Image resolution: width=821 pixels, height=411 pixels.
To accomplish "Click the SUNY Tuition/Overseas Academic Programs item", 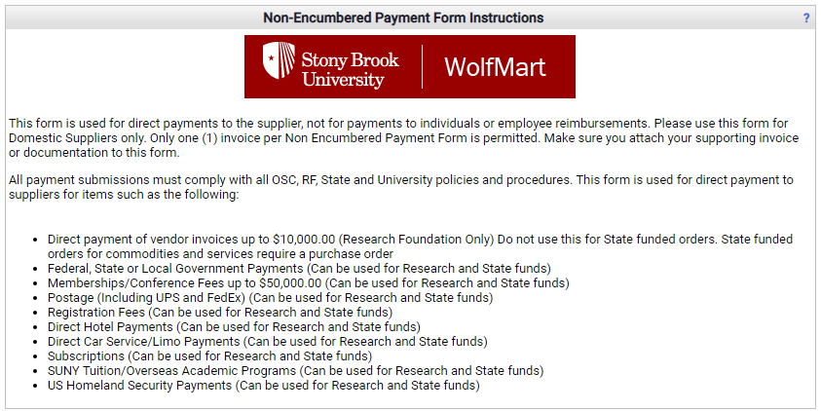I will (x=295, y=370).
